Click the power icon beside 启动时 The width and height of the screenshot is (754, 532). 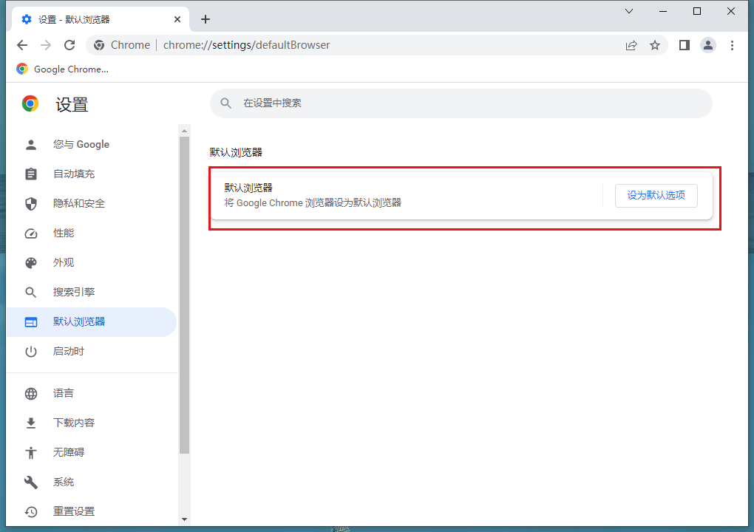[x=31, y=352]
